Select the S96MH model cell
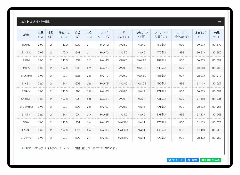 coord(26,91)
